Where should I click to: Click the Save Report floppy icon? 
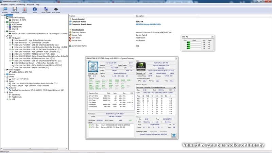(x=15, y=10)
